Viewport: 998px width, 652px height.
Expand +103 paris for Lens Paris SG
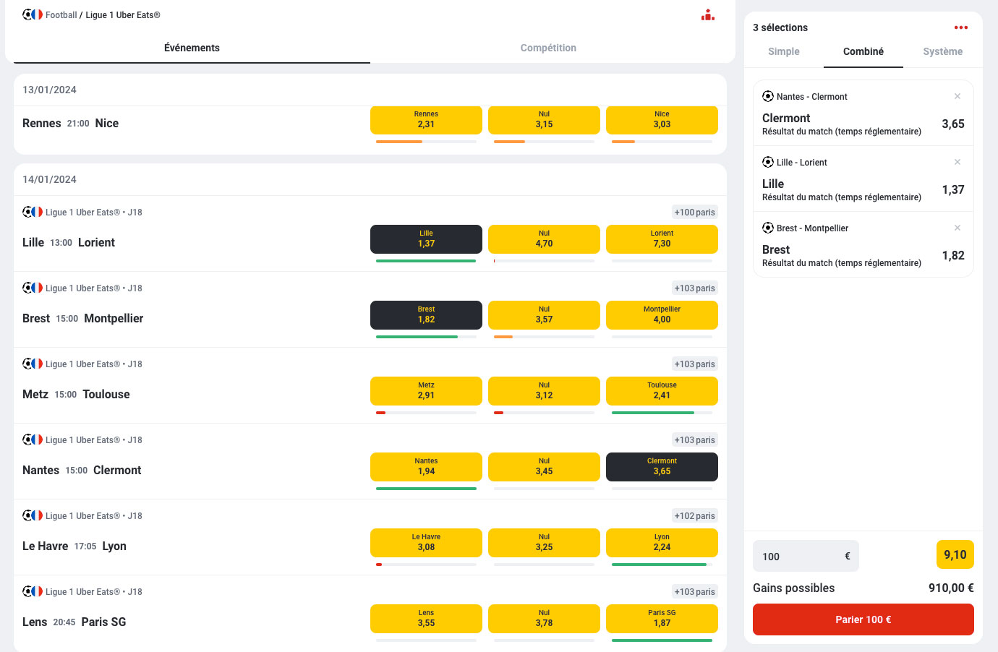694,592
